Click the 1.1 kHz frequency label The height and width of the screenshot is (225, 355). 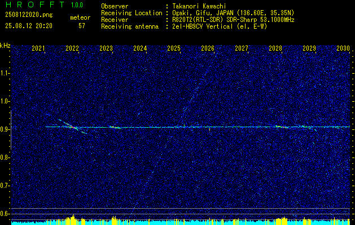coord(5,73)
